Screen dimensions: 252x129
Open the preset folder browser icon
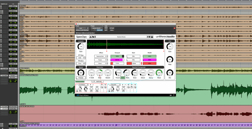93,37
